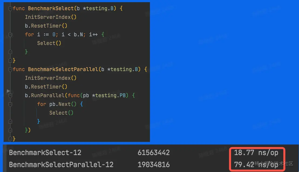Viewport: 299px width, 172px height.
Task: Click fold-end marker closing BenchmarkSelectParallel function
Action: tap(10, 139)
